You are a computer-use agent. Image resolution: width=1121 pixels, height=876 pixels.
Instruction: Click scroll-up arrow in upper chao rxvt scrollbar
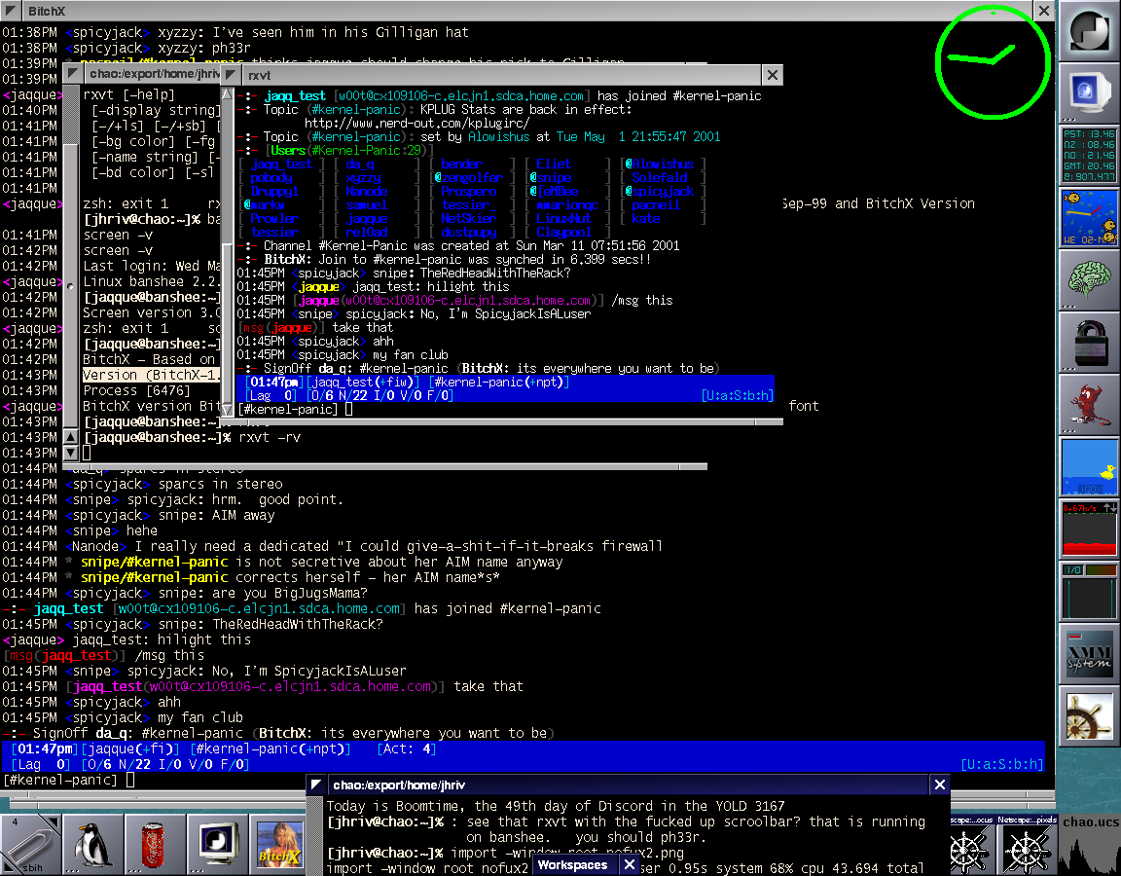click(x=71, y=437)
